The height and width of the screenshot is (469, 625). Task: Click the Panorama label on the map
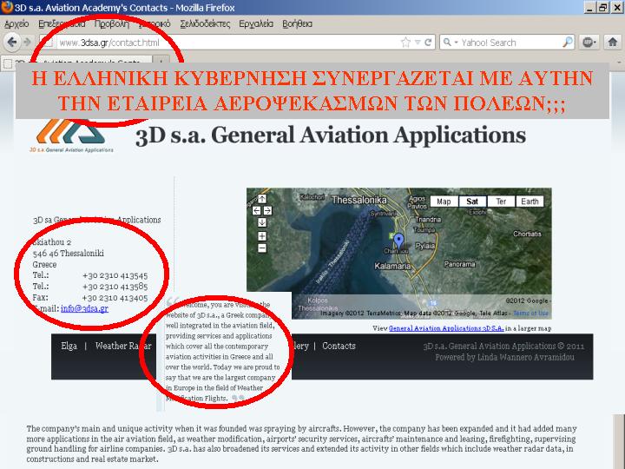(459, 264)
